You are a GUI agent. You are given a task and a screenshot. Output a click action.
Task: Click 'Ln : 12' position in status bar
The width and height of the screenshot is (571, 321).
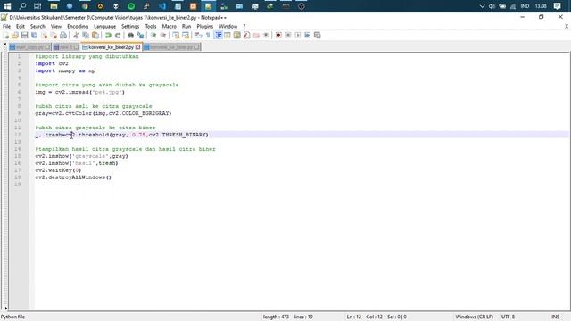click(x=353, y=317)
